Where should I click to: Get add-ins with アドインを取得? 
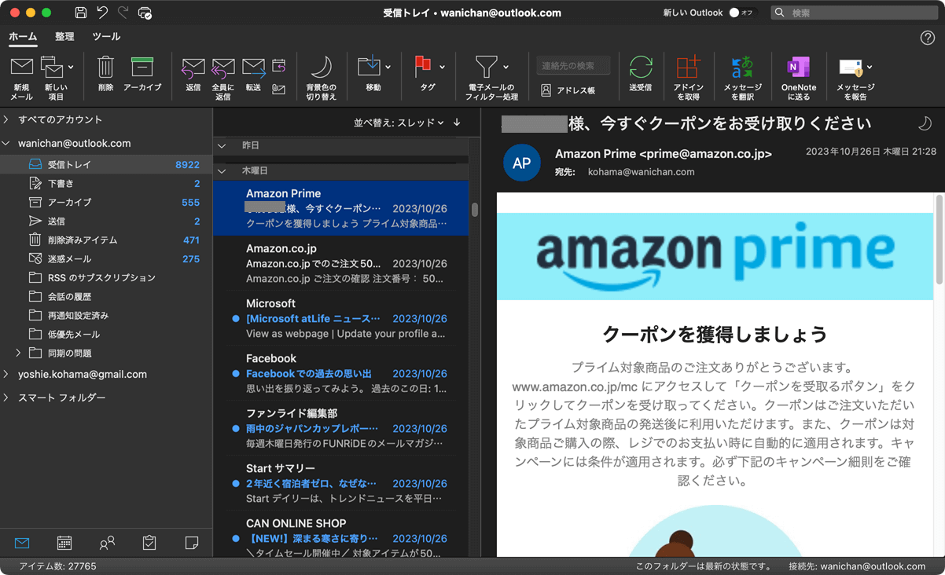click(x=688, y=77)
